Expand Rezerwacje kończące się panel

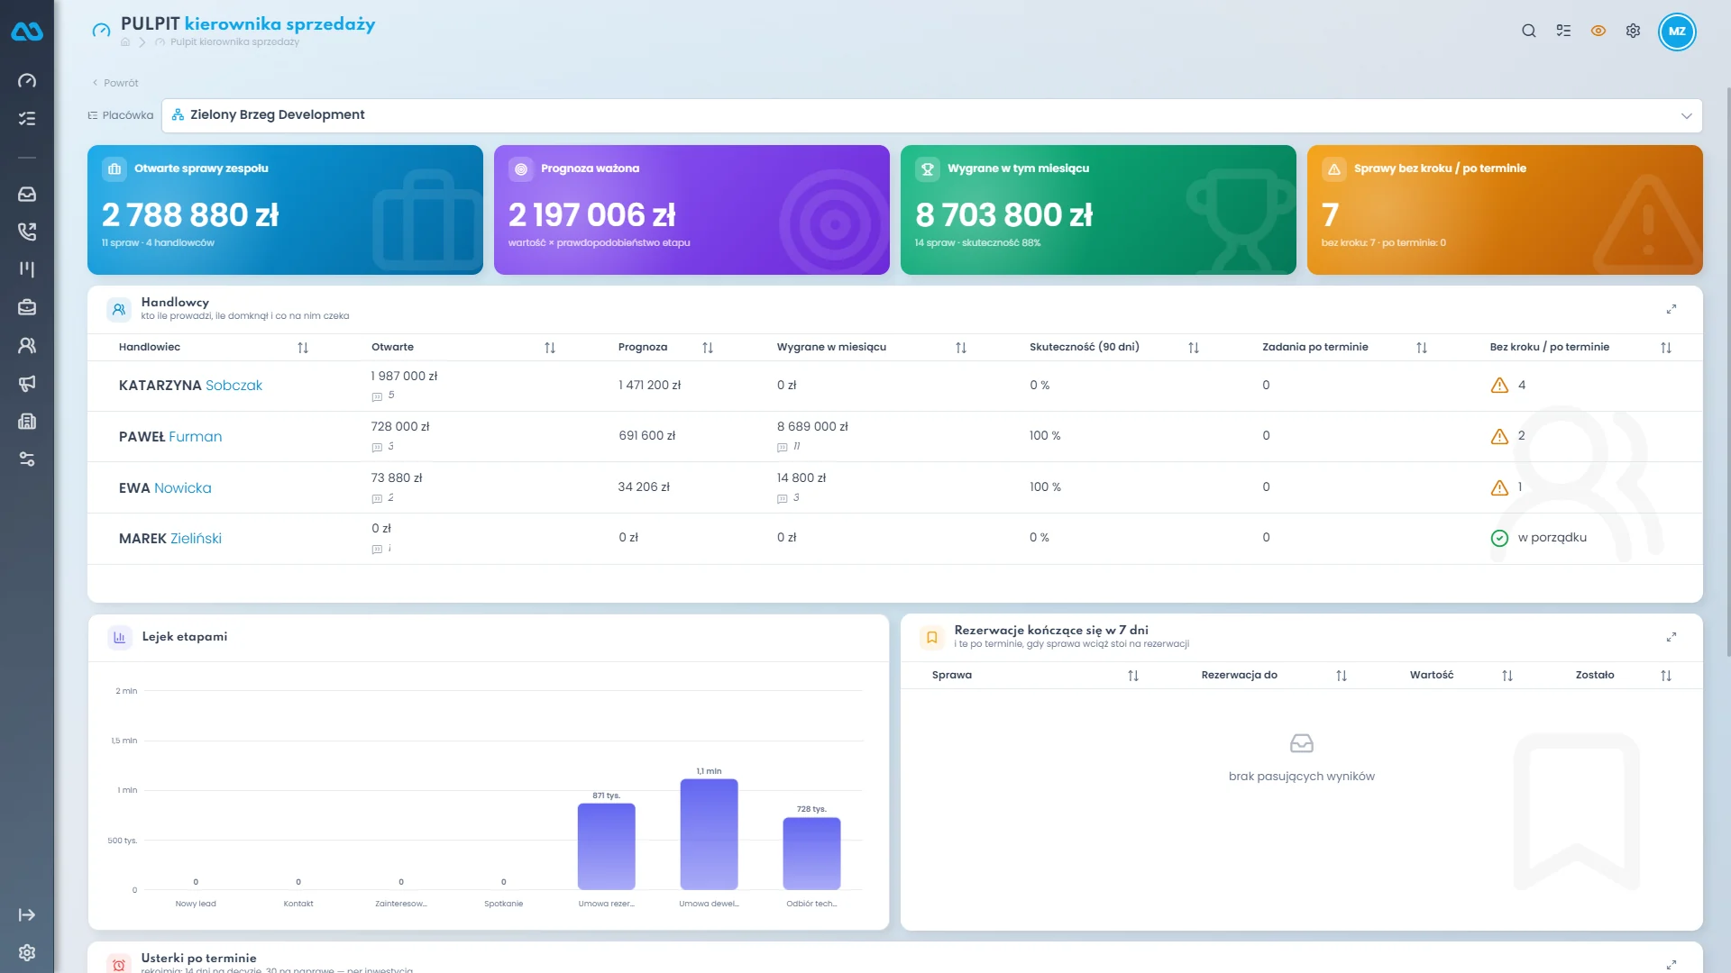(x=1671, y=637)
